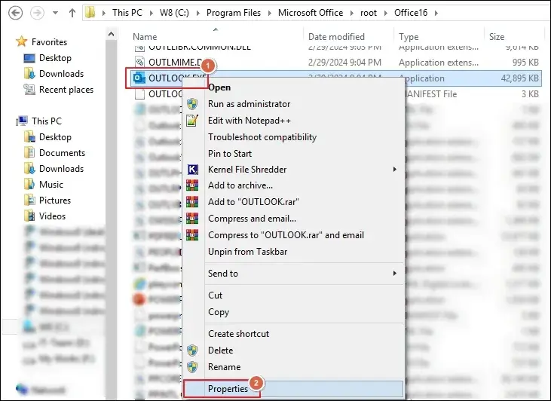Select the OUTLOOK.EXE Outlook icon
The image size is (551, 401).
pyautogui.click(x=139, y=78)
